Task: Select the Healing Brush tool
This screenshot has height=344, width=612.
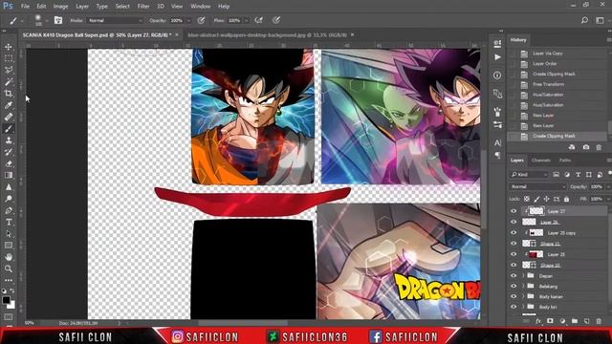Action: (9, 117)
